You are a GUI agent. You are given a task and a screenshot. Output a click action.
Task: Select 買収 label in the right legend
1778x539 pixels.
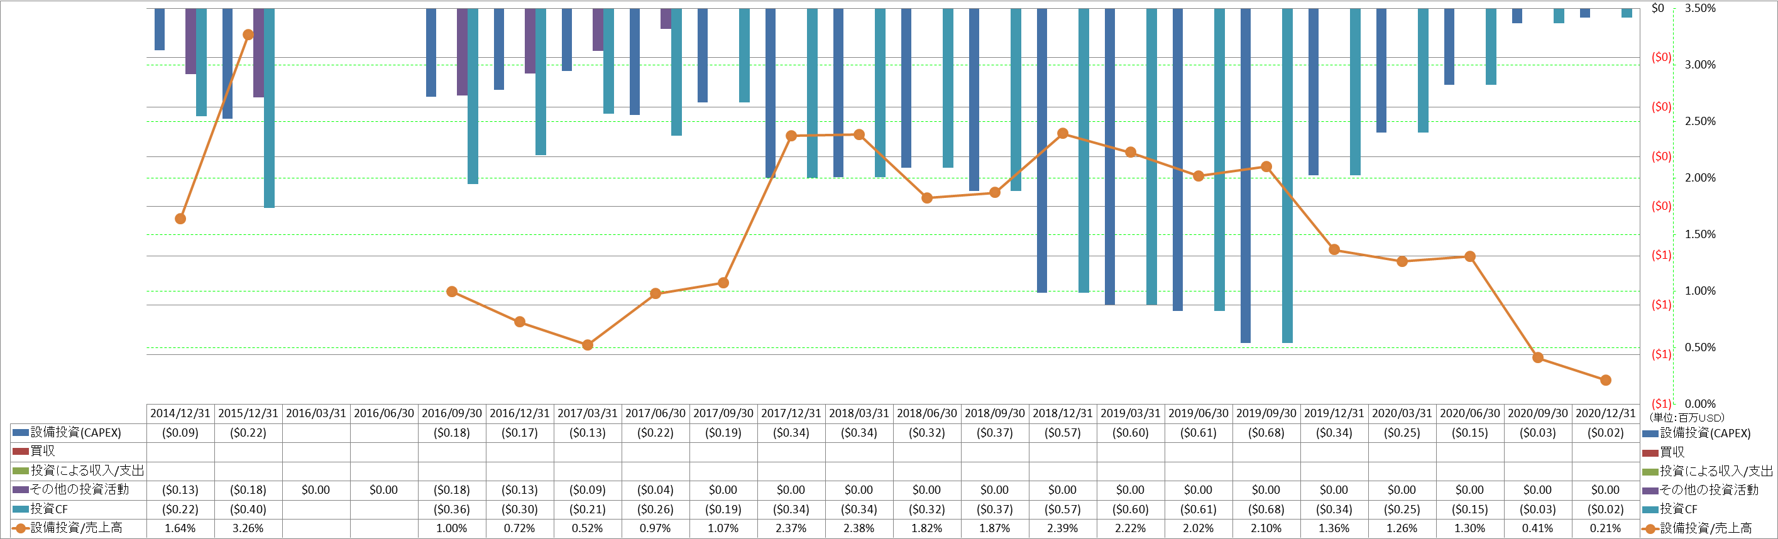click(x=1672, y=452)
